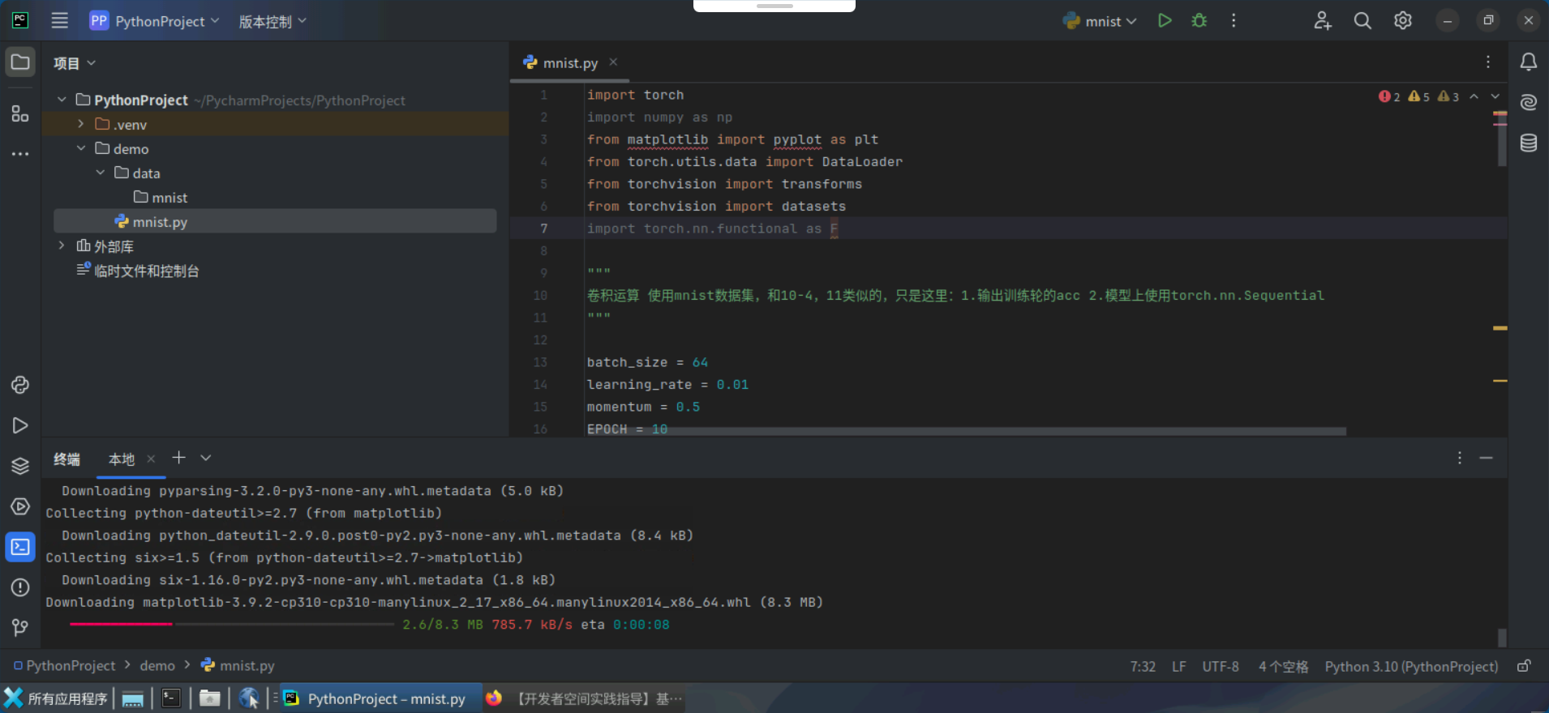The height and width of the screenshot is (713, 1549).
Task: Open the Database tool window
Action: (1528, 143)
